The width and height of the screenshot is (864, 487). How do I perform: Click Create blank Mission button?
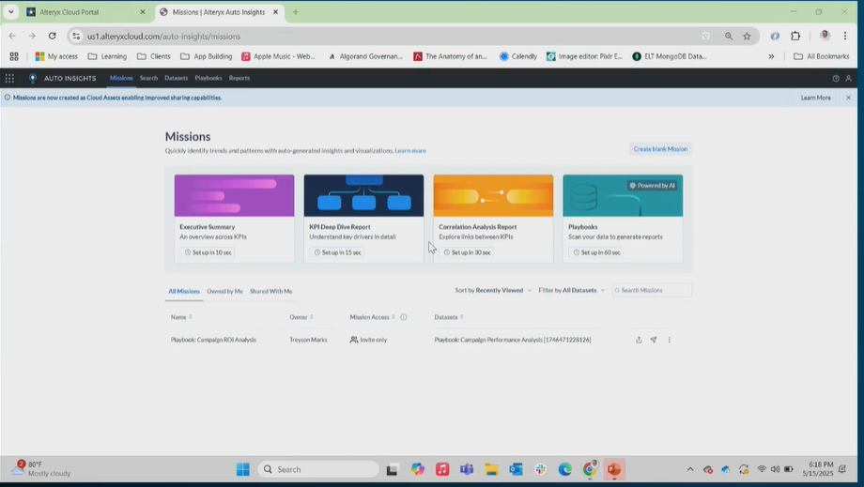point(660,149)
